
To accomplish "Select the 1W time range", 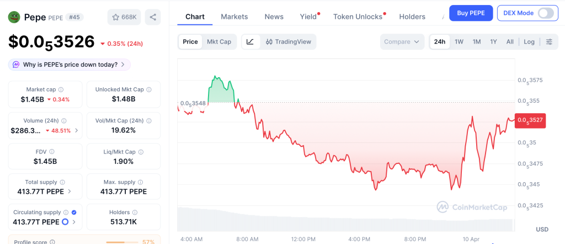I will pyautogui.click(x=459, y=41).
